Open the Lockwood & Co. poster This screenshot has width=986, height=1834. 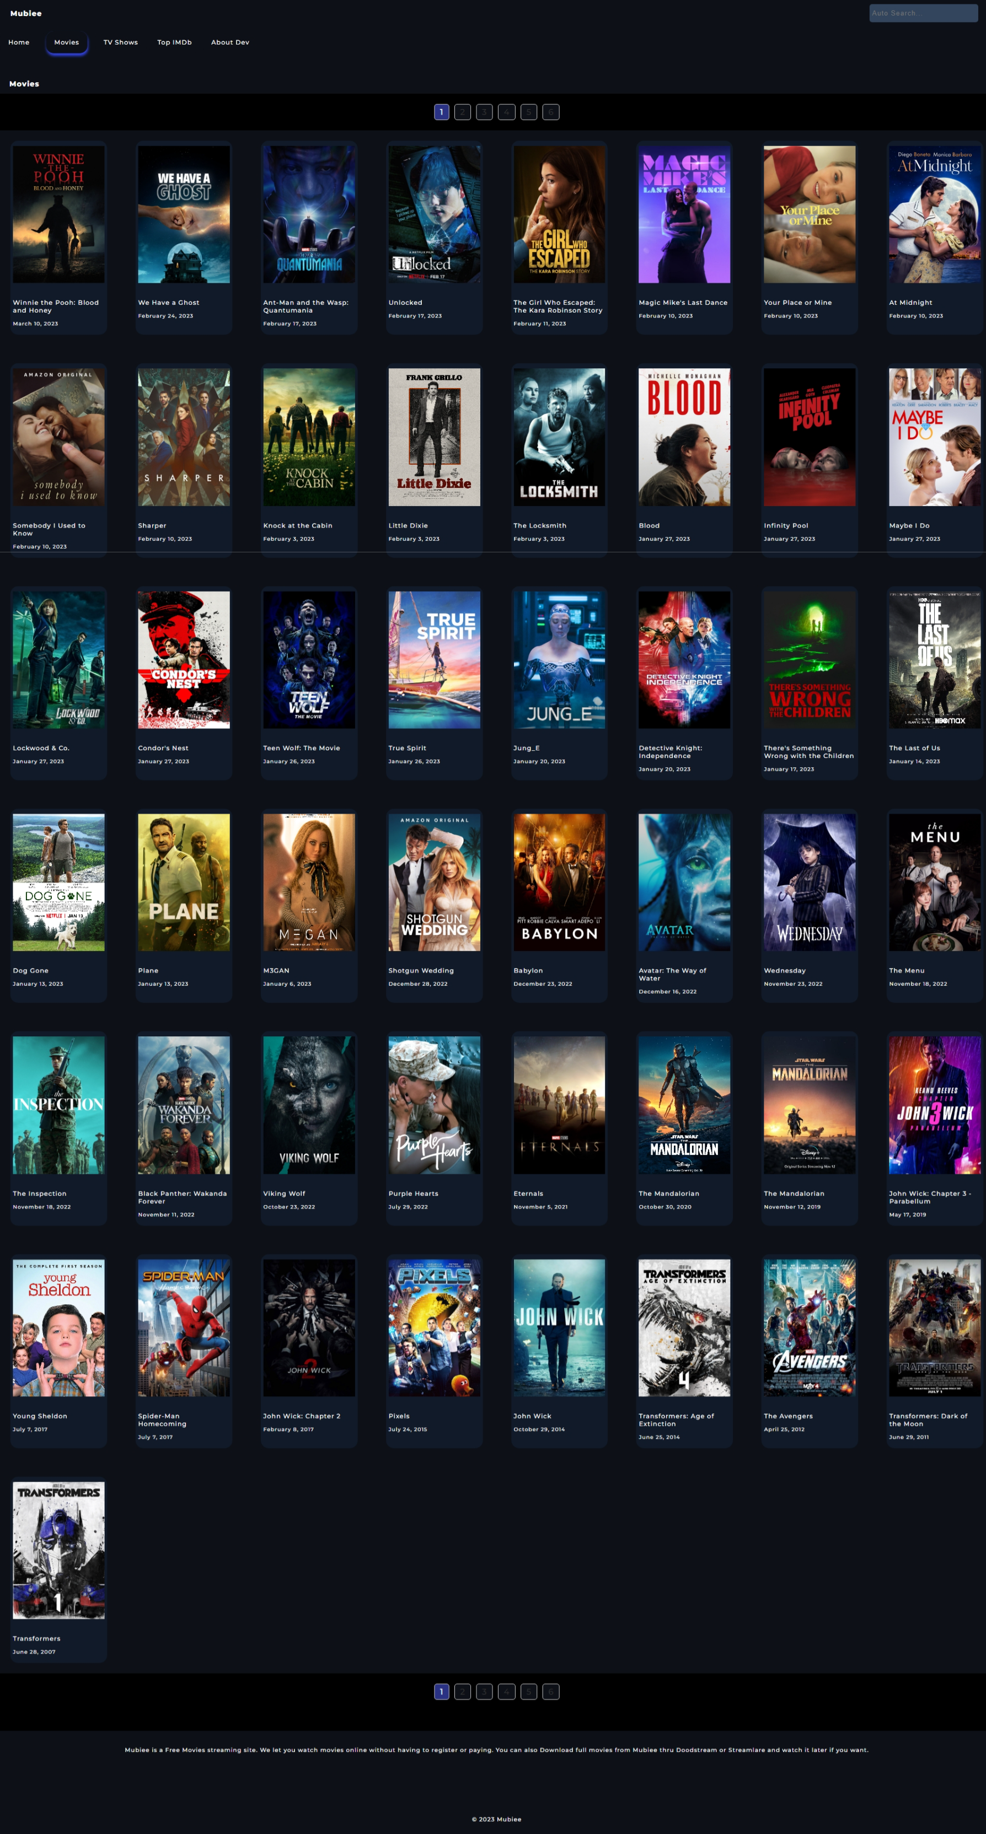58,660
